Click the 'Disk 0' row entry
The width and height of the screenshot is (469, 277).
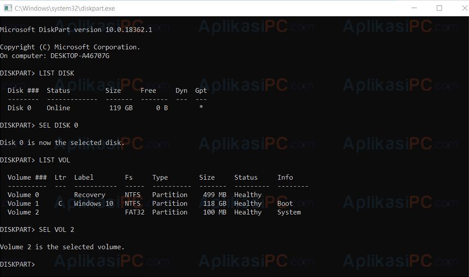pos(20,108)
